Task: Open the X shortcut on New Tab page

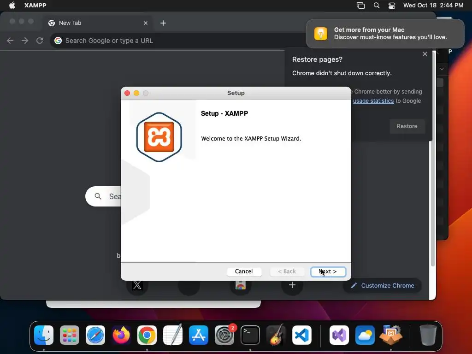Action: [x=137, y=285]
